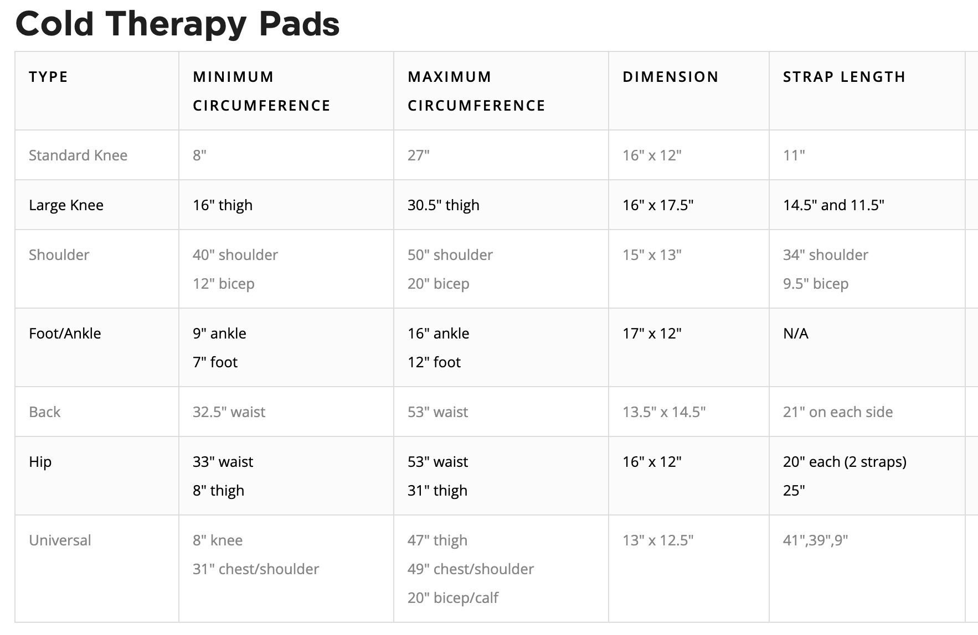Click the "Cold Therapy Pads" heading
Screen dimensions: 978x635
click(x=177, y=24)
